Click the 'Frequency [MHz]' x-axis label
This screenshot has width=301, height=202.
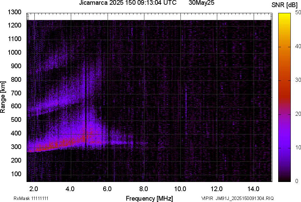pos(149,198)
